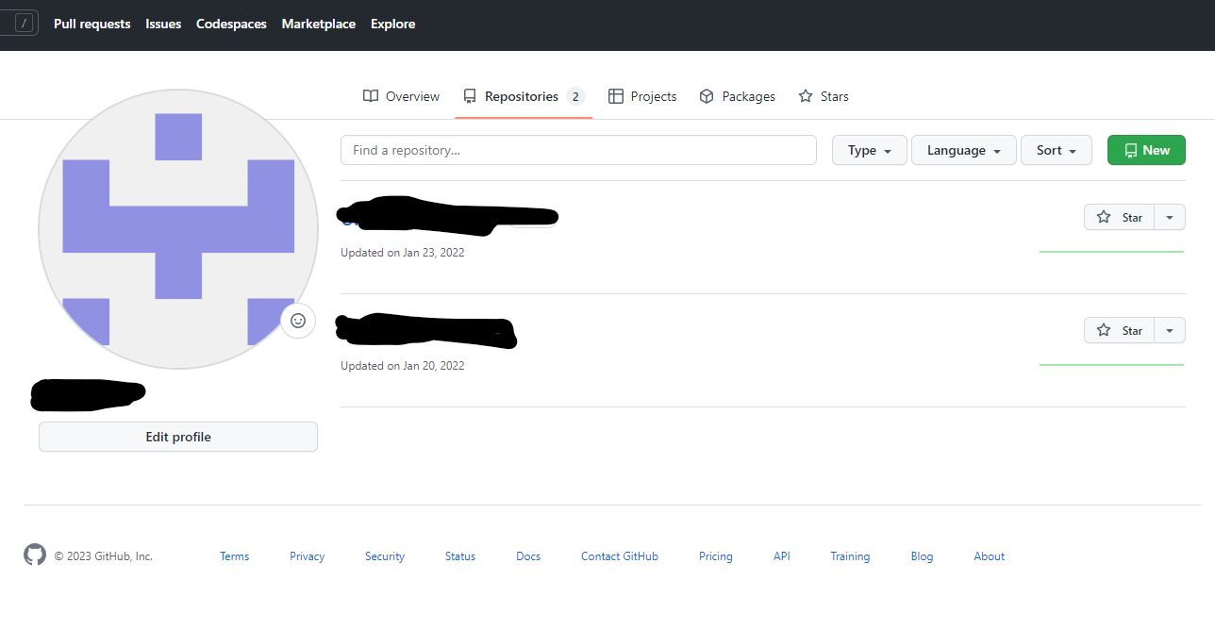Image resolution: width=1215 pixels, height=630 pixels.
Task: Click the slash search shortcut box
Action: pyautogui.click(x=25, y=24)
